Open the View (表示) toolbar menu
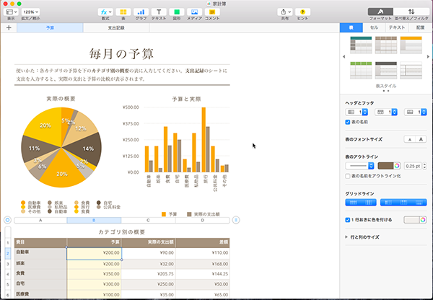 coord(12,12)
